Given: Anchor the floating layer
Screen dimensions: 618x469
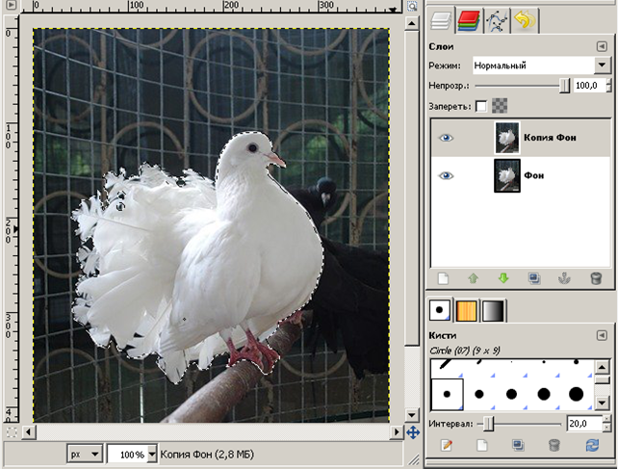Looking at the screenshot, I should pos(564,279).
